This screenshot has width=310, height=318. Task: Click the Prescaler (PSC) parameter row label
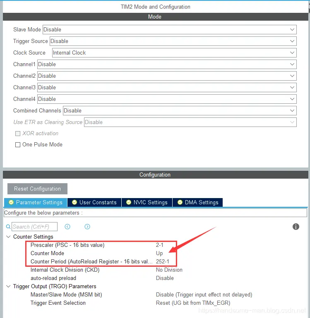pos(67,245)
